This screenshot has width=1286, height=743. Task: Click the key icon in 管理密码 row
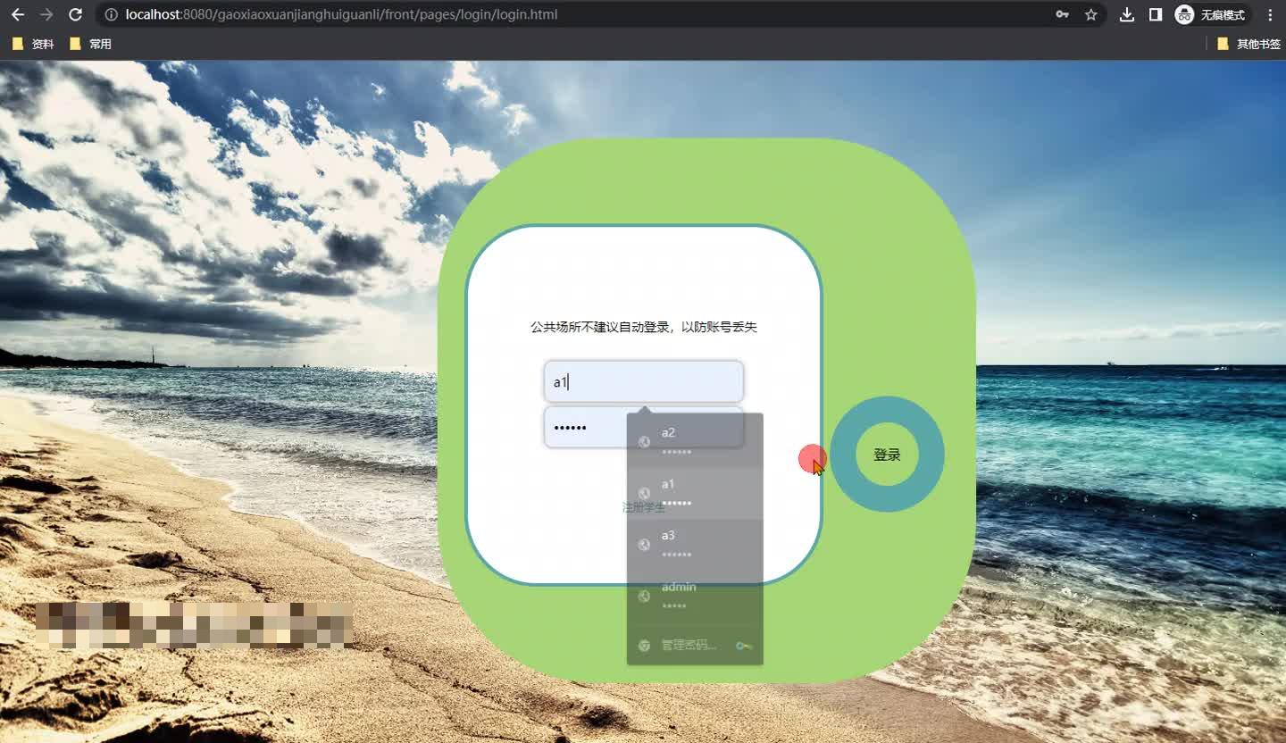coord(743,645)
